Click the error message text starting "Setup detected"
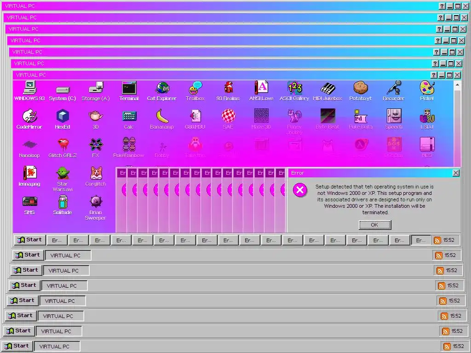 tap(374, 199)
